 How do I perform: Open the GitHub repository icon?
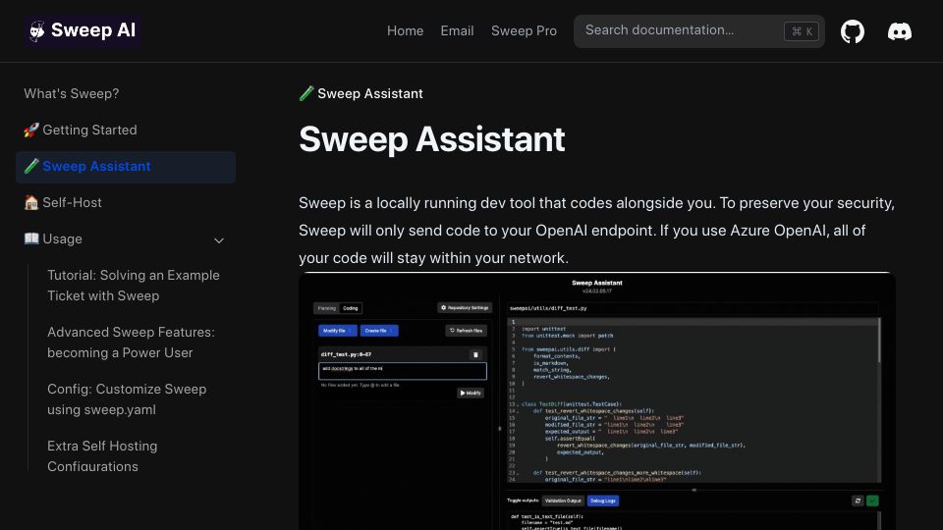tap(853, 31)
